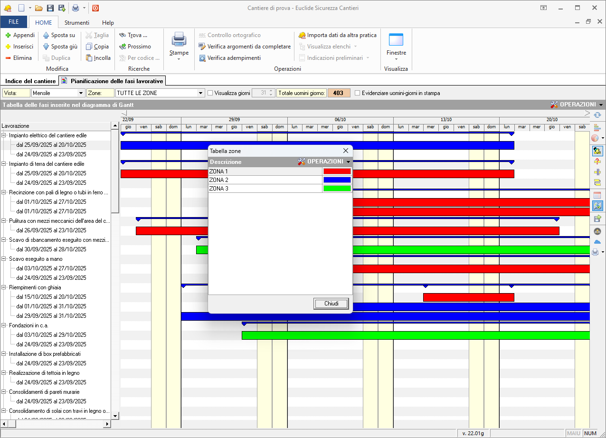Click the Save icon in the title bar
This screenshot has height=438, width=606.
[x=50, y=8]
